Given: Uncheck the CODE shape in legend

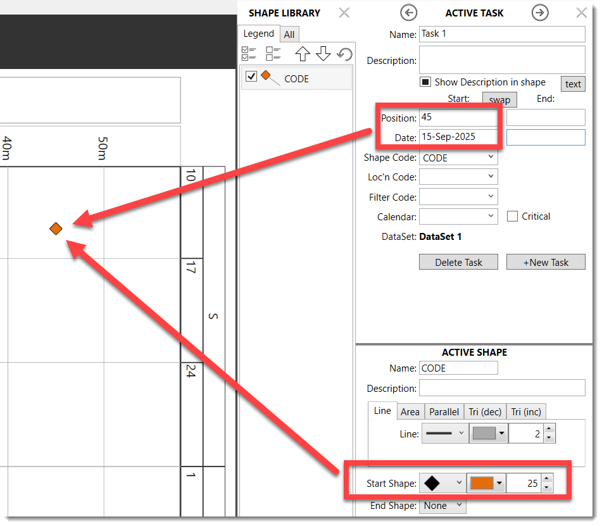Looking at the screenshot, I should pos(251,77).
